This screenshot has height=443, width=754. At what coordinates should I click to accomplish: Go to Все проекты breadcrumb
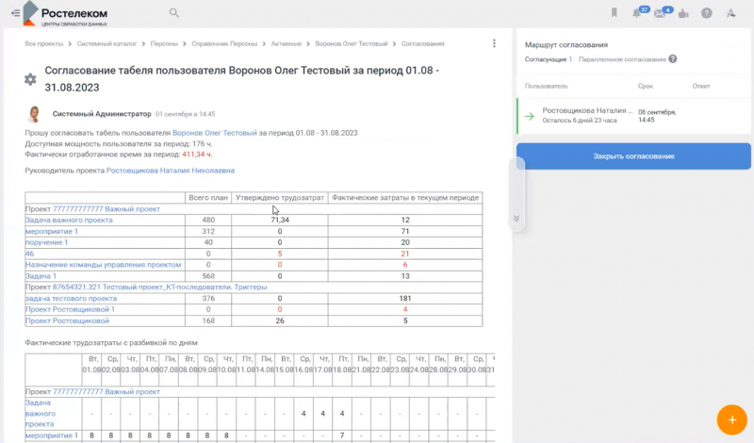point(43,44)
